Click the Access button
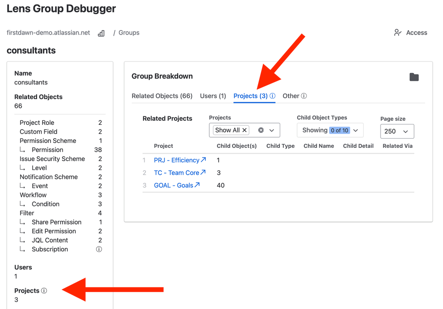 [x=411, y=33]
